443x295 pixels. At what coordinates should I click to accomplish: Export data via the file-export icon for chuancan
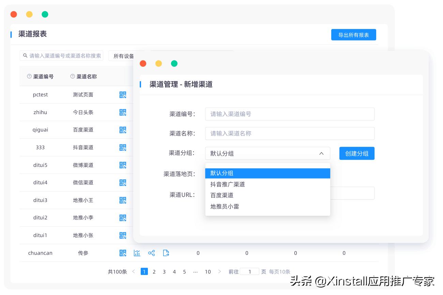pyautogui.click(x=166, y=253)
